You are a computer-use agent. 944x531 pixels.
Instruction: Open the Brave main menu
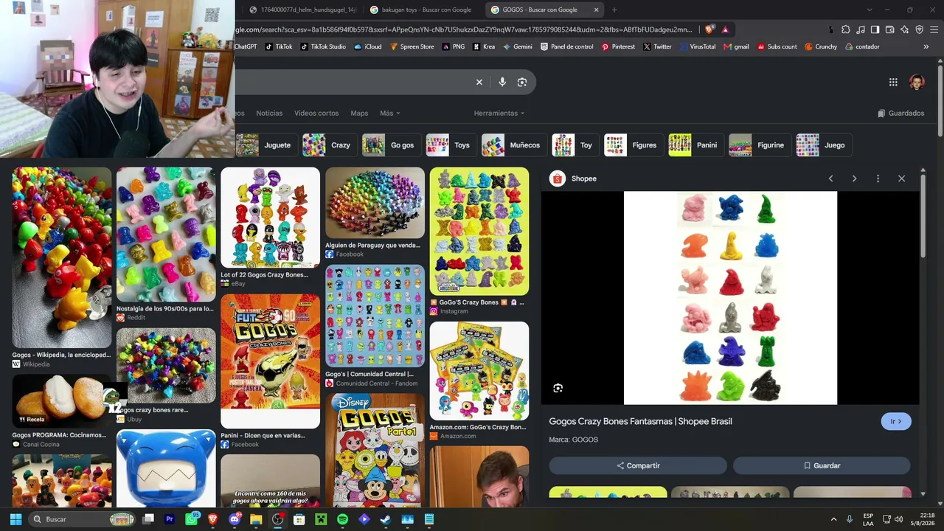[934, 29]
